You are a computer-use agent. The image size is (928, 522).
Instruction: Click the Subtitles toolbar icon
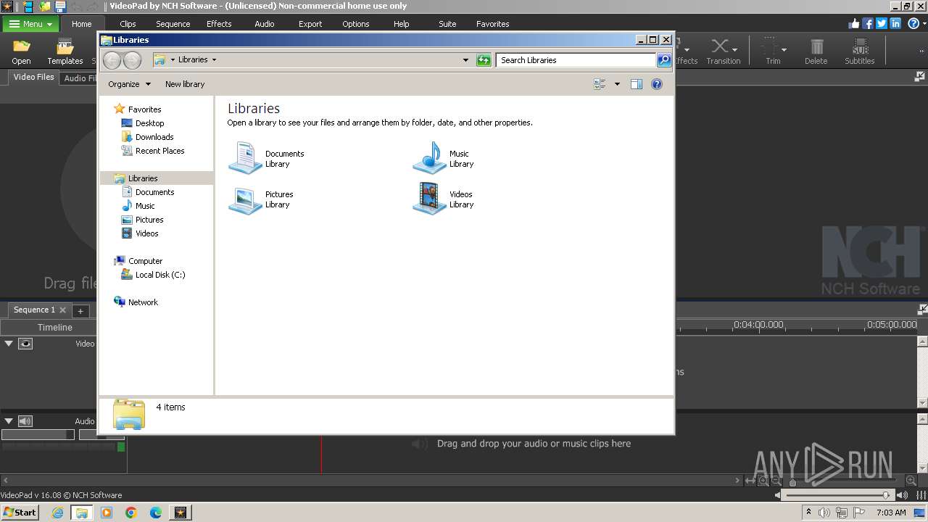point(860,52)
